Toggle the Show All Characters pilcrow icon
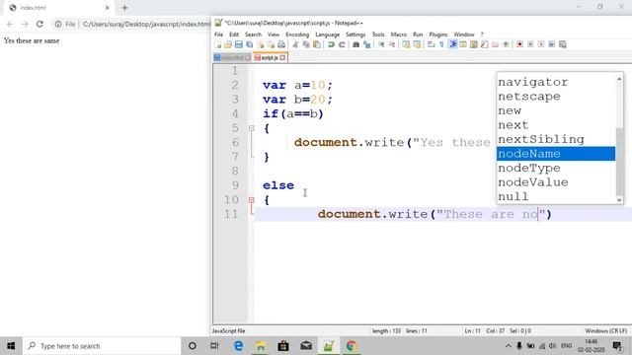 coord(441,44)
